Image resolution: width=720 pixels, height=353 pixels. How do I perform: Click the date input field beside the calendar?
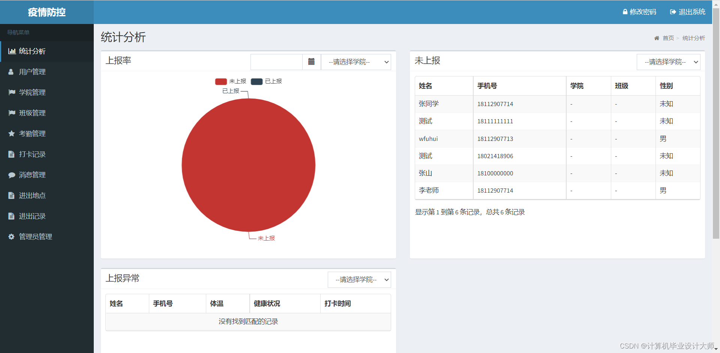[276, 61]
